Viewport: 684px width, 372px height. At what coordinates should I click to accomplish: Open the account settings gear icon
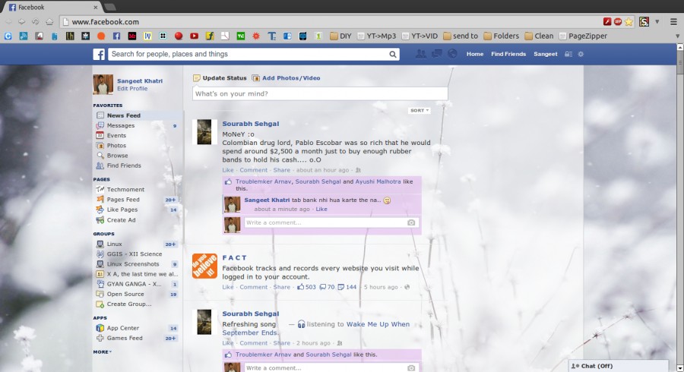(581, 54)
